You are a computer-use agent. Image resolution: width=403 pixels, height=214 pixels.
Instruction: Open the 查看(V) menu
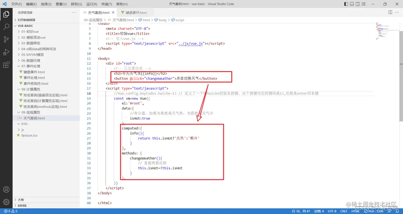(x=61, y=4)
